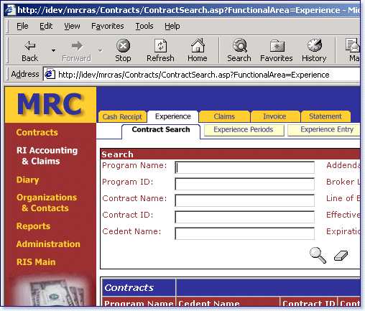Open Diary in the sidebar
The image size is (365, 311).
pos(27,180)
